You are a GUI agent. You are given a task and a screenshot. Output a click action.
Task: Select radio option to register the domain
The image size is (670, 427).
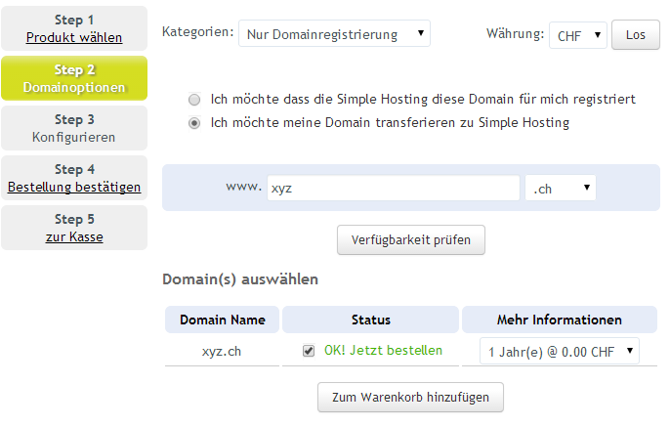194,100
